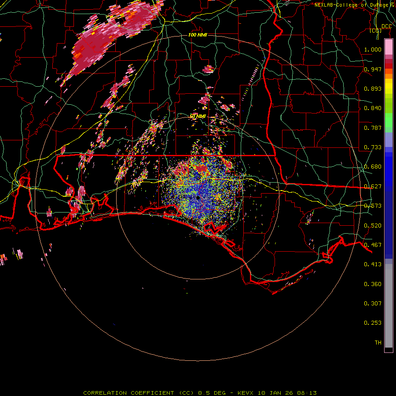Click the 0.787 scale value
This screenshot has width=396, height=396.
tap(373, 128)
